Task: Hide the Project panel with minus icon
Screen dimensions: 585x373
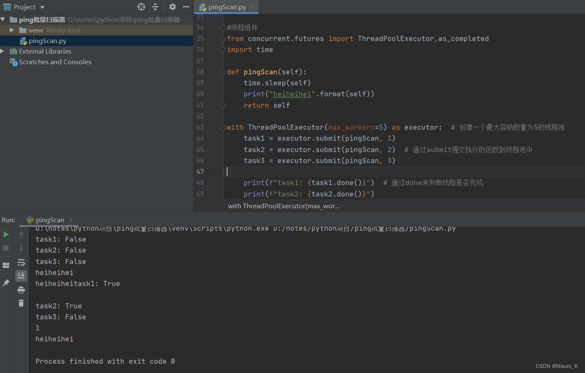Action: 186,7
